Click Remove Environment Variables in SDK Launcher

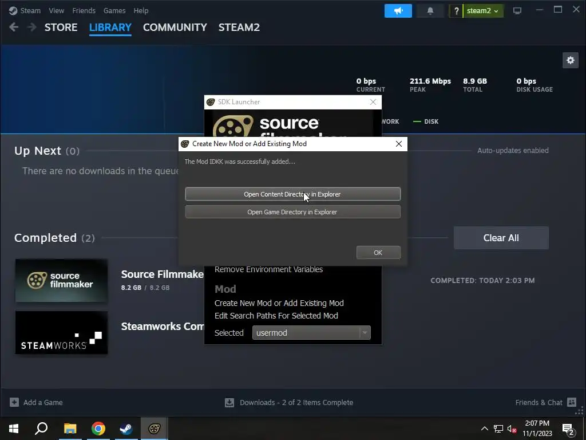[x=269, y=269]
